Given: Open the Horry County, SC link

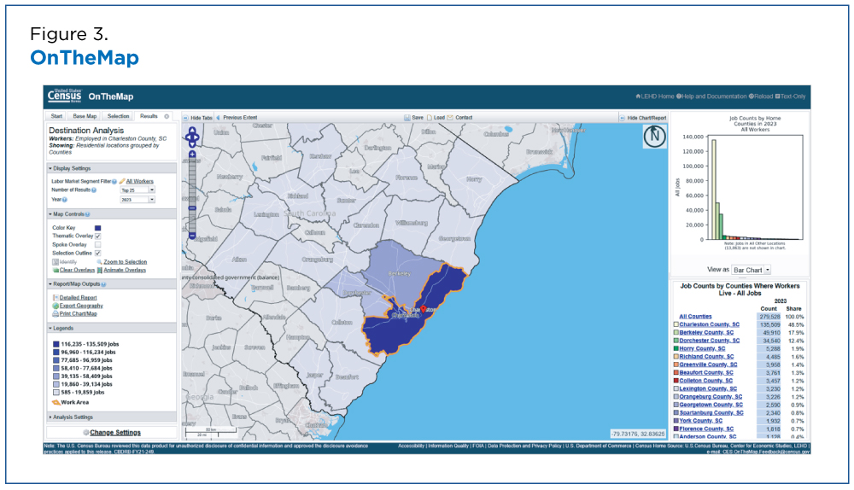Looking at the screenshot, I should pyautogui.click(x=702, y=348).
